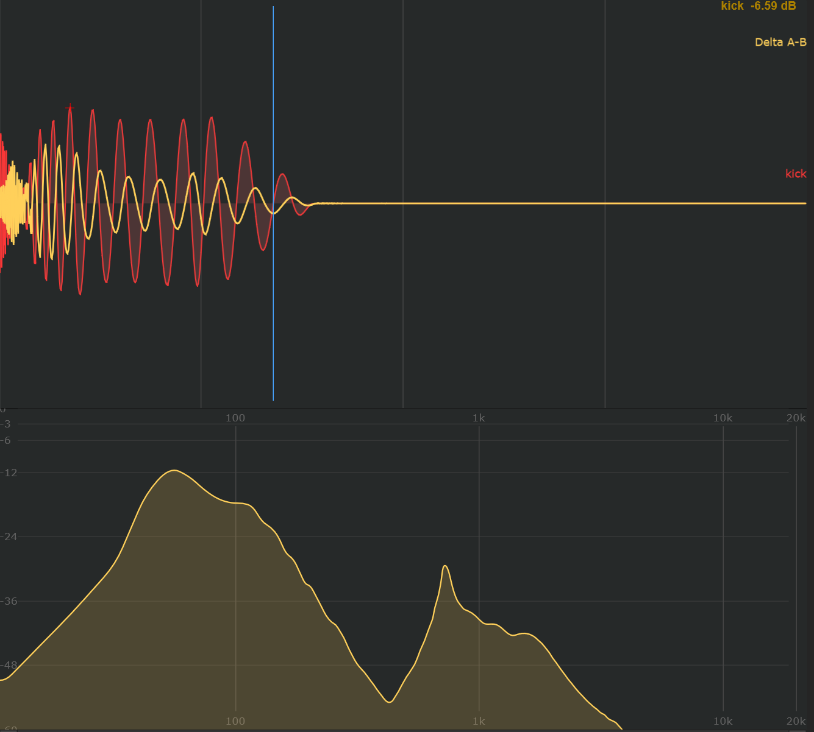This screenshot has width=814, height=732.
Task: Click the -12 dB scale label
Action: click(x=9, y=473)
